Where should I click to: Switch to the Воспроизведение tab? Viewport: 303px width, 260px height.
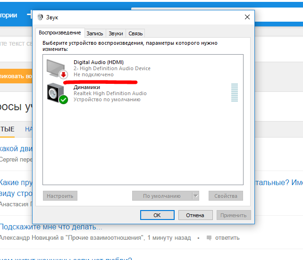[60, 32]
